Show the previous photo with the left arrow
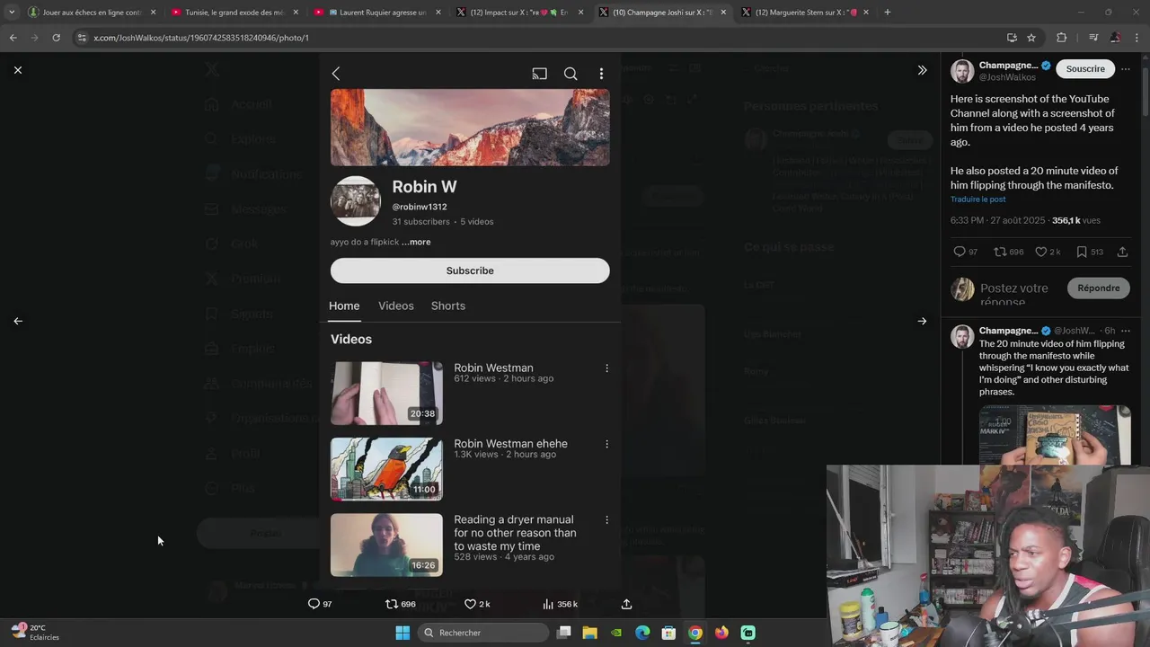 (18, 321)
